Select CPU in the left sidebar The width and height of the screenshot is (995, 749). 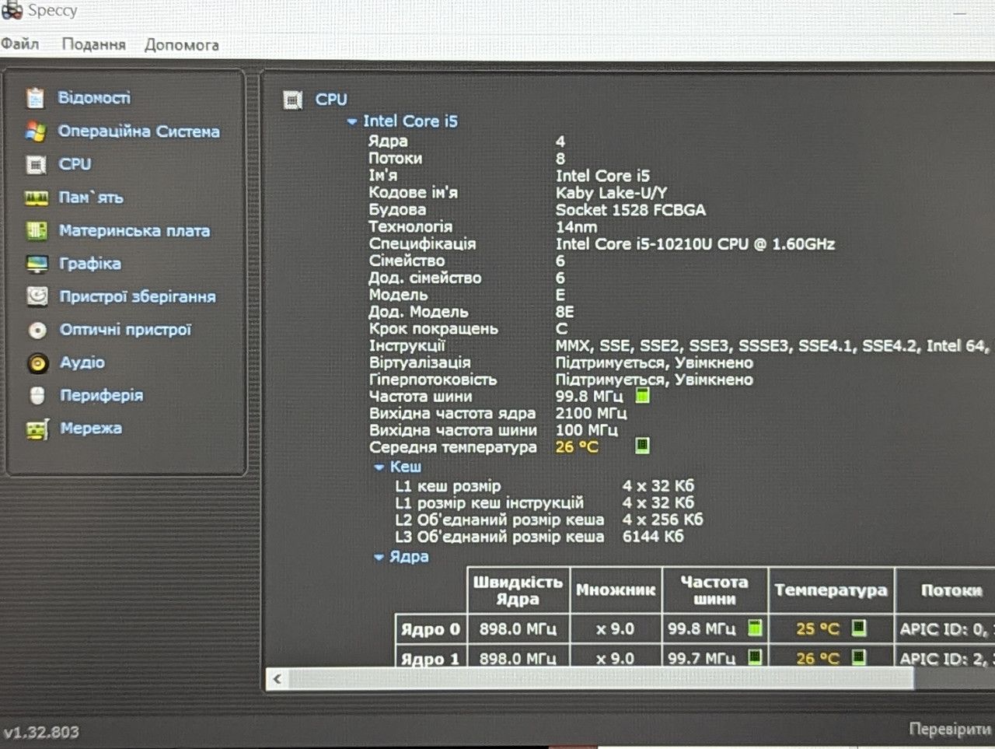coord(75,164)
